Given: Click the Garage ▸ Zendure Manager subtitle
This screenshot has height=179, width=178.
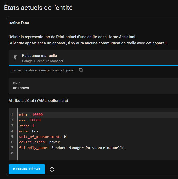Looking at the screenshot, I should [42, 61].
